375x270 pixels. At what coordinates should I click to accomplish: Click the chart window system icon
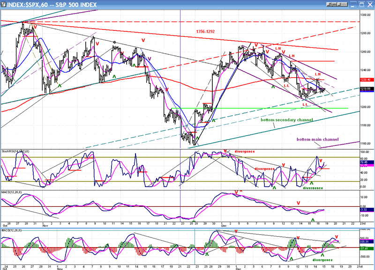[4, 5]
